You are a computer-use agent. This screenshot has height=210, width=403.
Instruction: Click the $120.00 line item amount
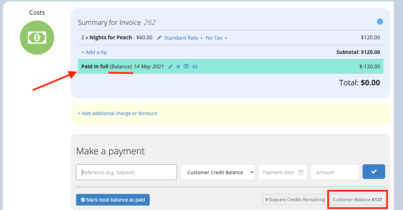[x=370, y=38]
